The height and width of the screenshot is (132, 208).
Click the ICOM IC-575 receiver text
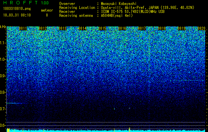[133, 12]
